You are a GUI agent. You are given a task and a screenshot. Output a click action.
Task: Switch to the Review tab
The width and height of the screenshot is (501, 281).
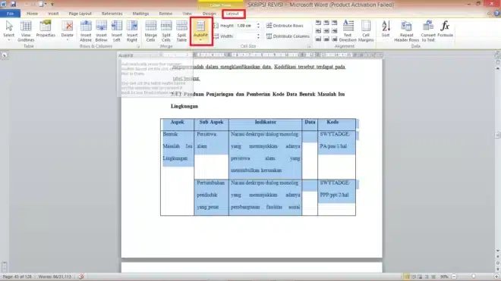tap(165, 14)
